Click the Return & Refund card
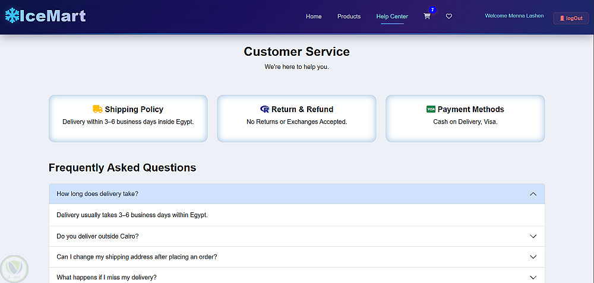The height and width of the screenshot is (283, 594). pos(296,119)
